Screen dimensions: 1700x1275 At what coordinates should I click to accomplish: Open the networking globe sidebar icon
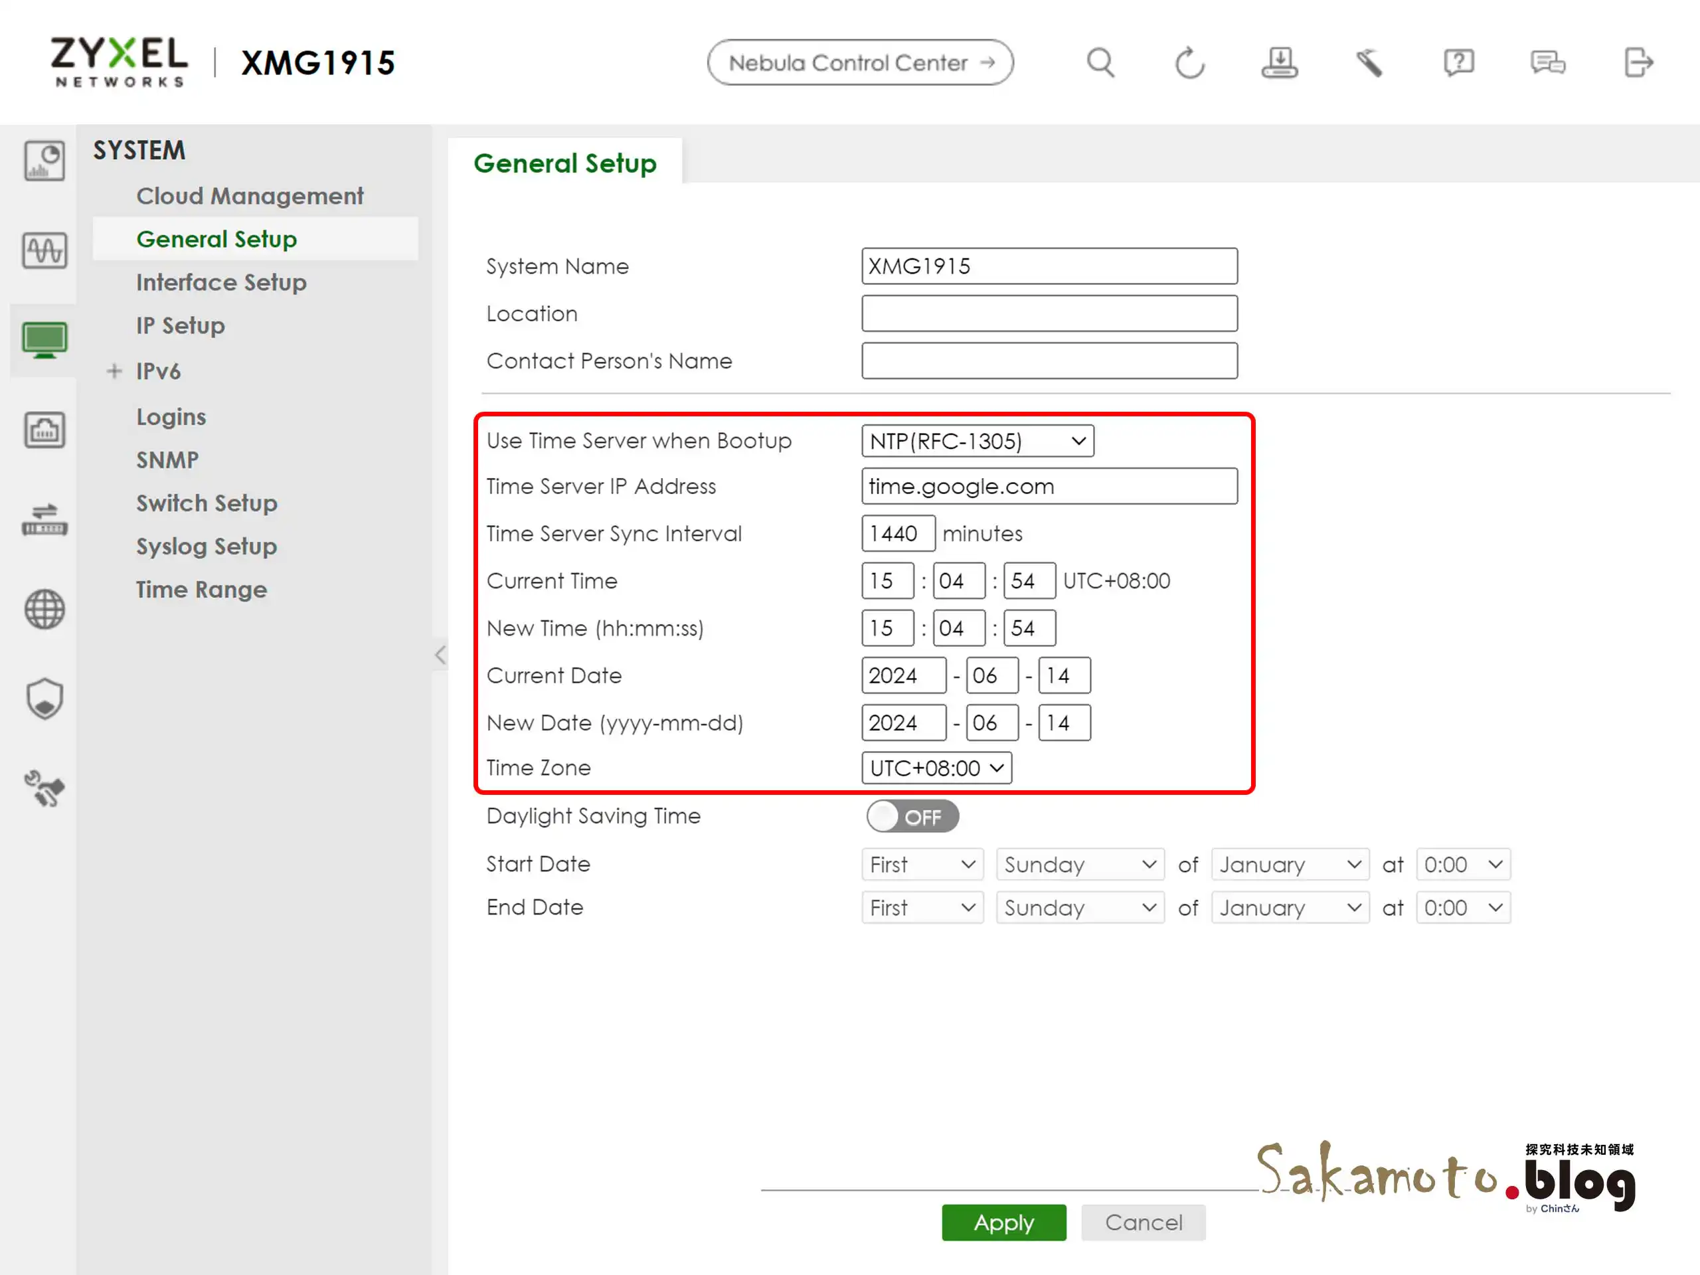(x=44, y=610)
